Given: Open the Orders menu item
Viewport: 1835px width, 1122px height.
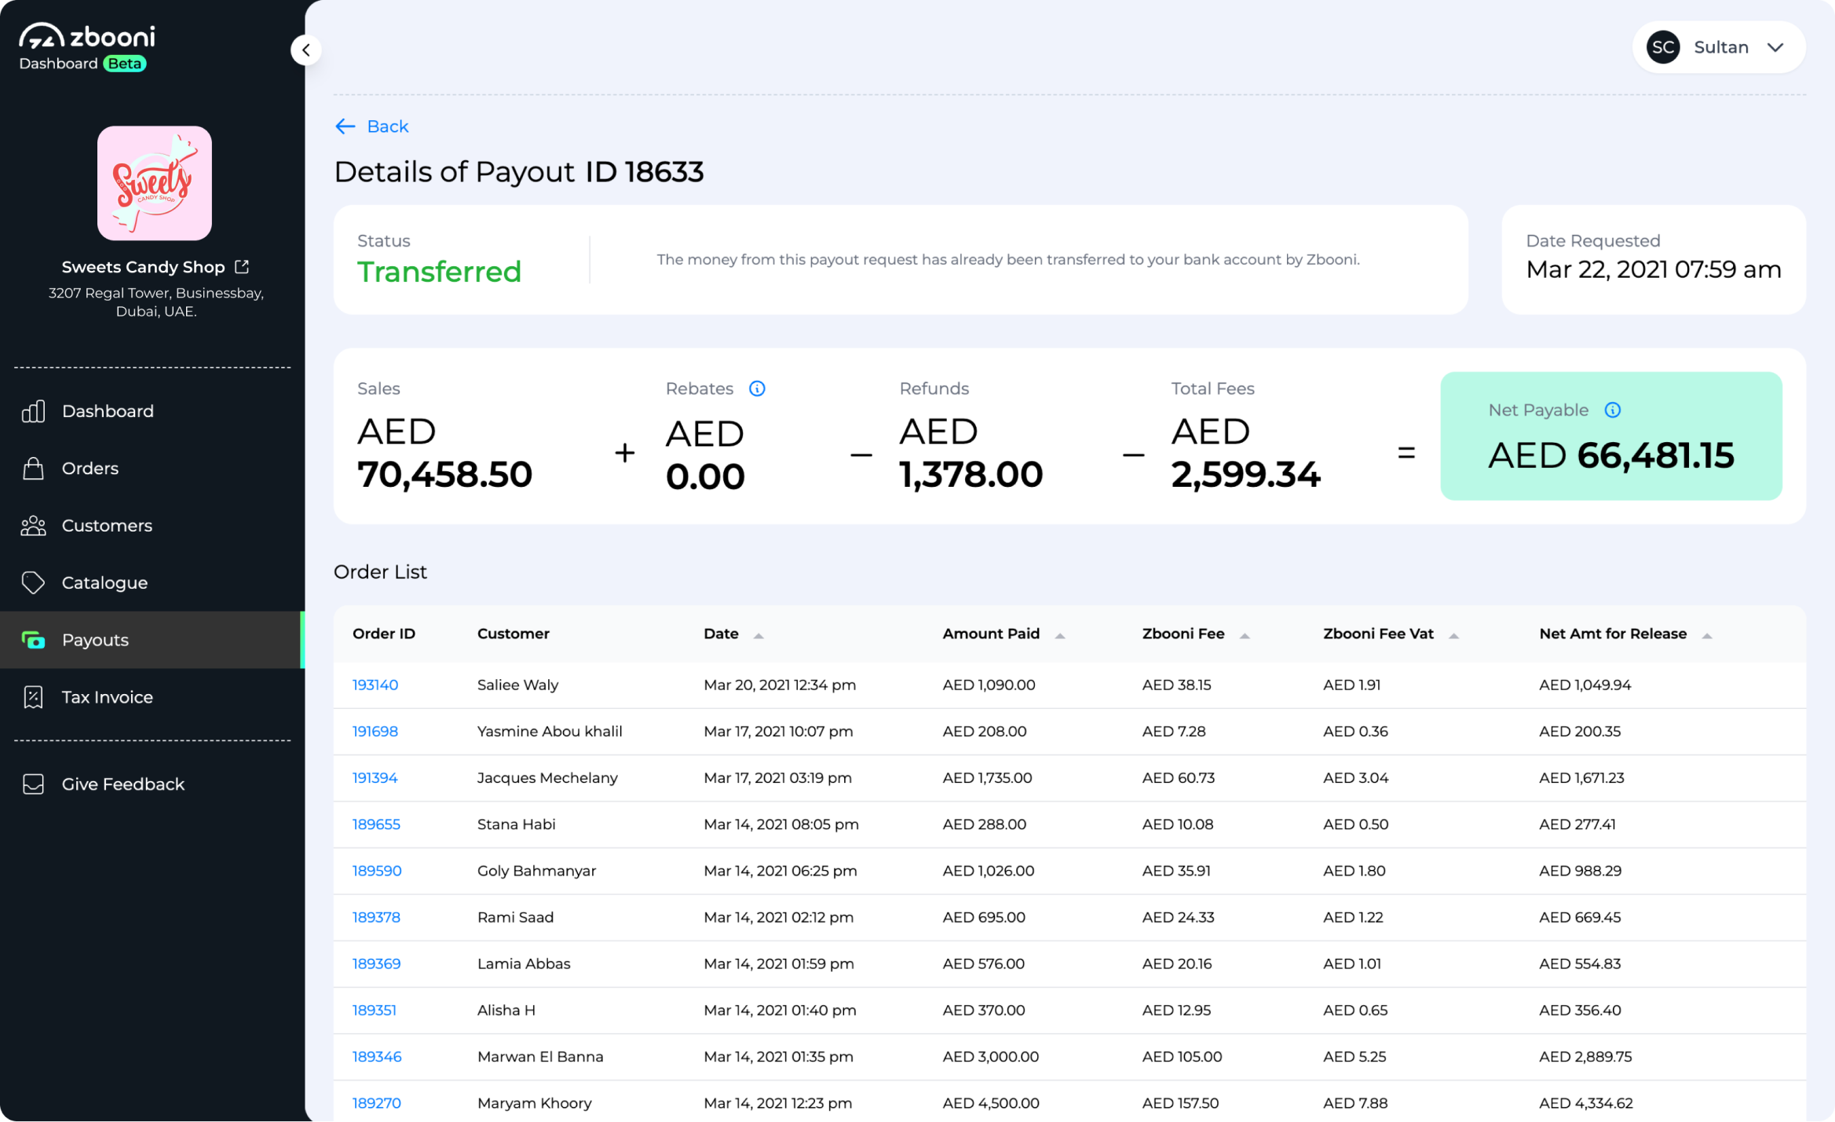Looking at the screenshot, I should [90, 468].
